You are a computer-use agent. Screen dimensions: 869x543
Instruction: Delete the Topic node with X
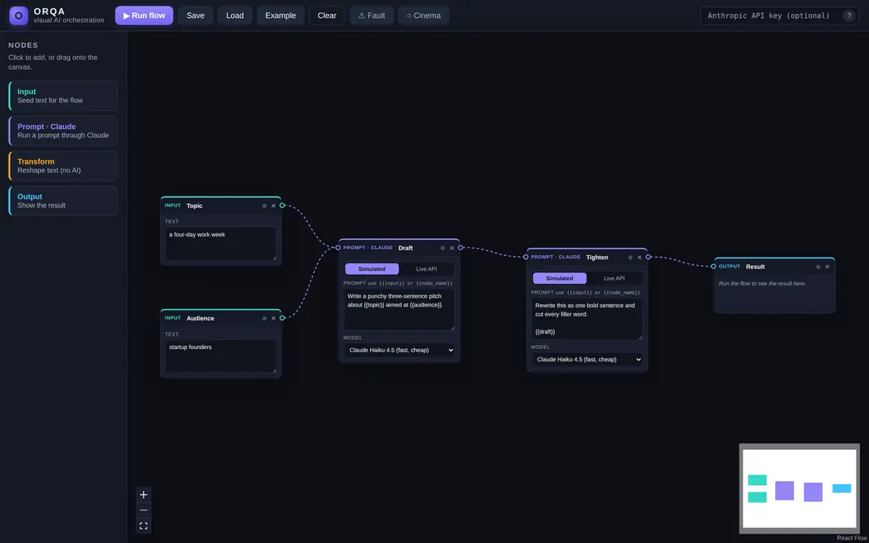(273, 206)
